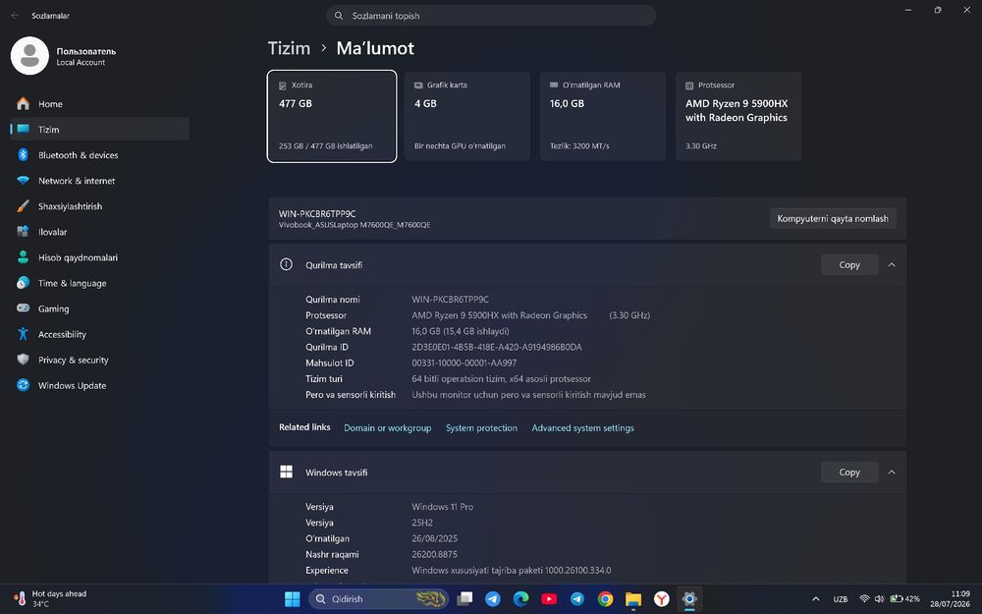Open System protection link
The width and height of the screenshot is (982, 614).
(481, 428)
